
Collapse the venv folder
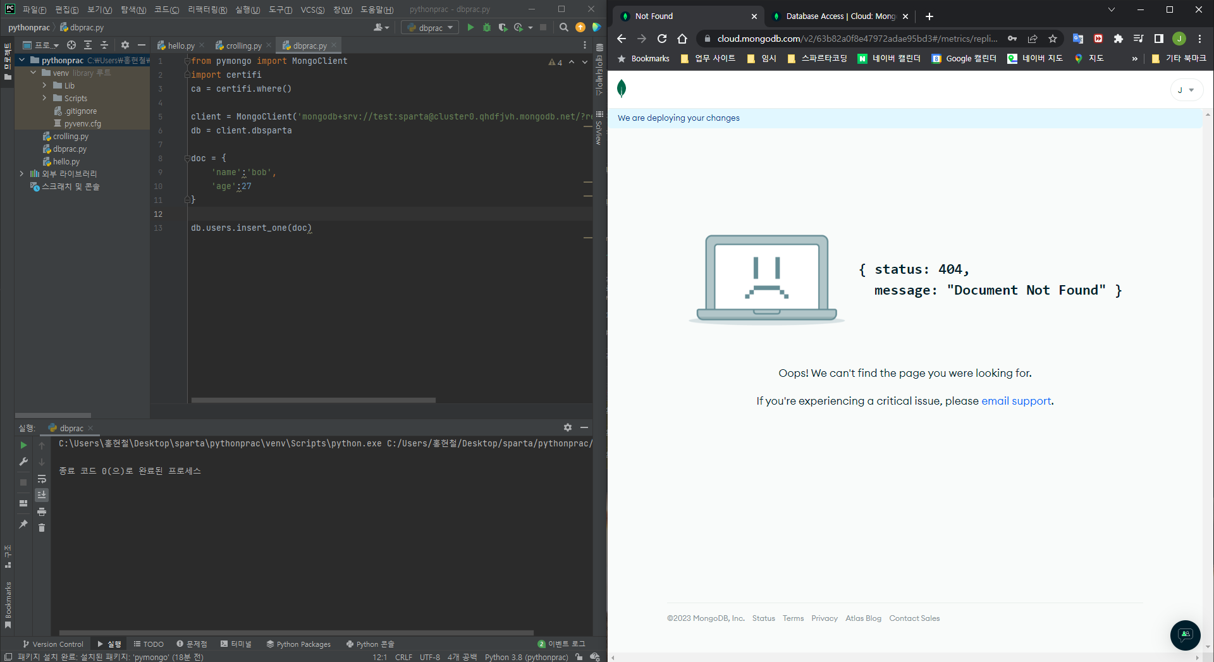pos(34,73)
